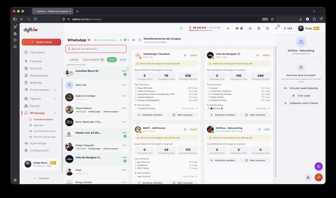Select the Minhas filter tab
336x198 pixels.
point(74,60)
